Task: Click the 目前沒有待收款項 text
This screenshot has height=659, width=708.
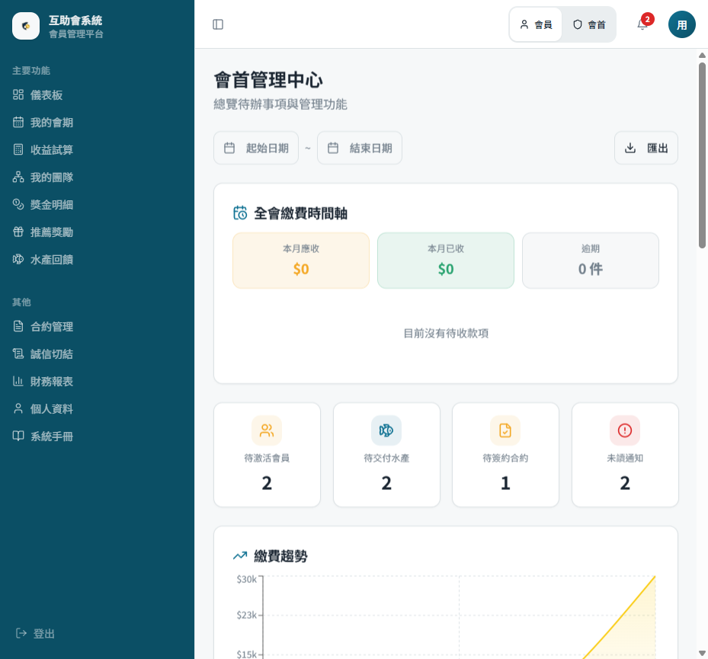Action: [446, 333]
